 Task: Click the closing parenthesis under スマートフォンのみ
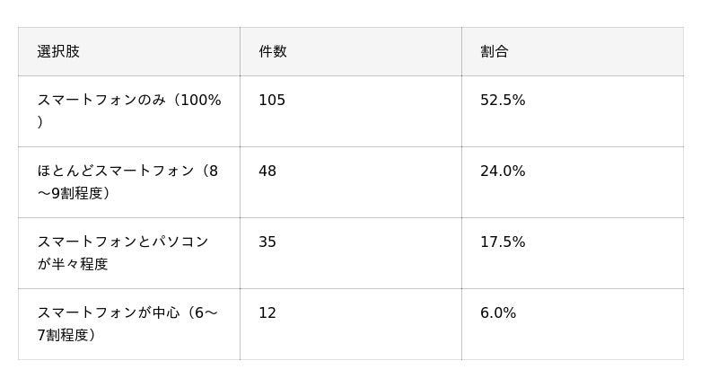[x=39, y=122]
